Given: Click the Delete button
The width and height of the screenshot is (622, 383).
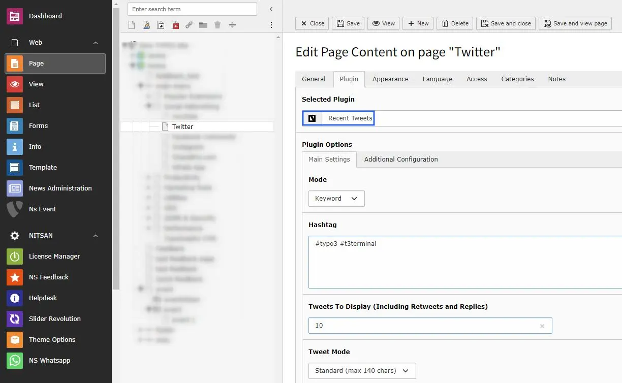Looking at the screenshot, I should [455, 23].
